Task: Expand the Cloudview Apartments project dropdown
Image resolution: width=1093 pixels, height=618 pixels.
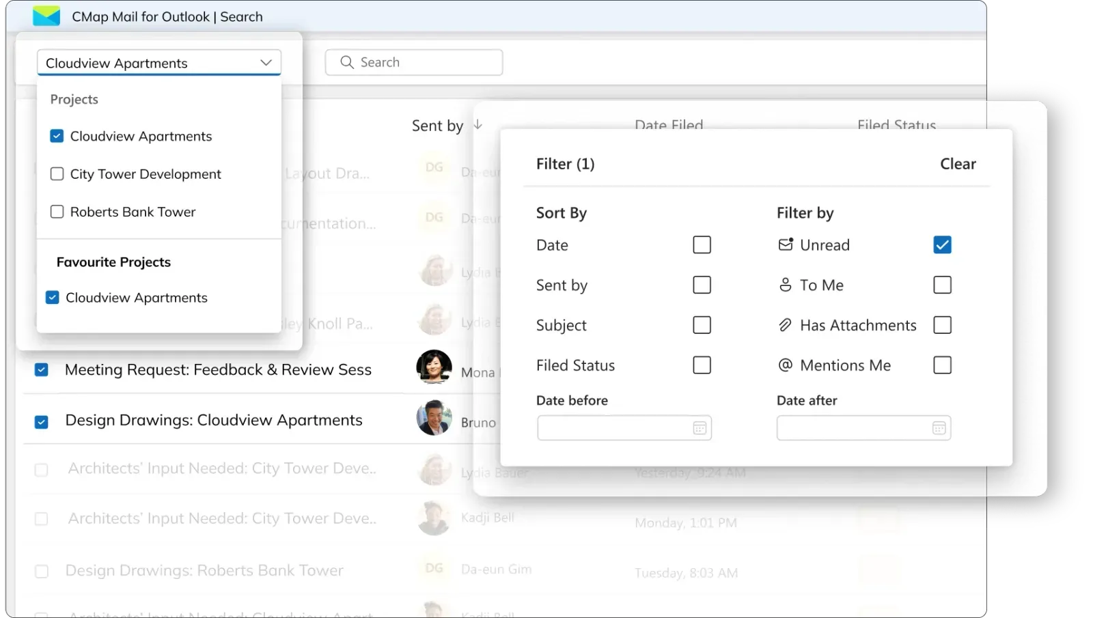Action: [x=158, y=63]
